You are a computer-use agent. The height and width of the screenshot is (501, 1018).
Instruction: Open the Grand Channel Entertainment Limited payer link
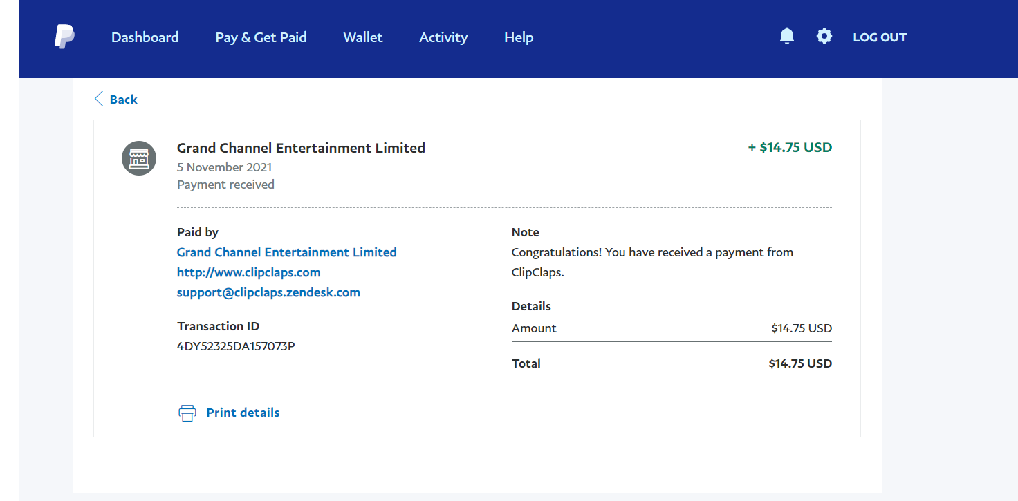click(x=287, y=252)
